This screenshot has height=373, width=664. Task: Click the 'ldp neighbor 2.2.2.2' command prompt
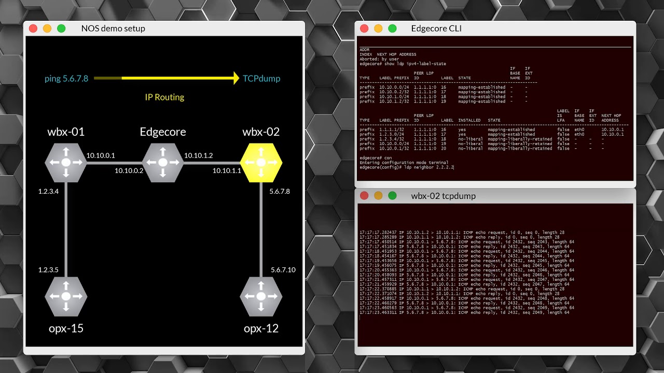tap(407, 167)
